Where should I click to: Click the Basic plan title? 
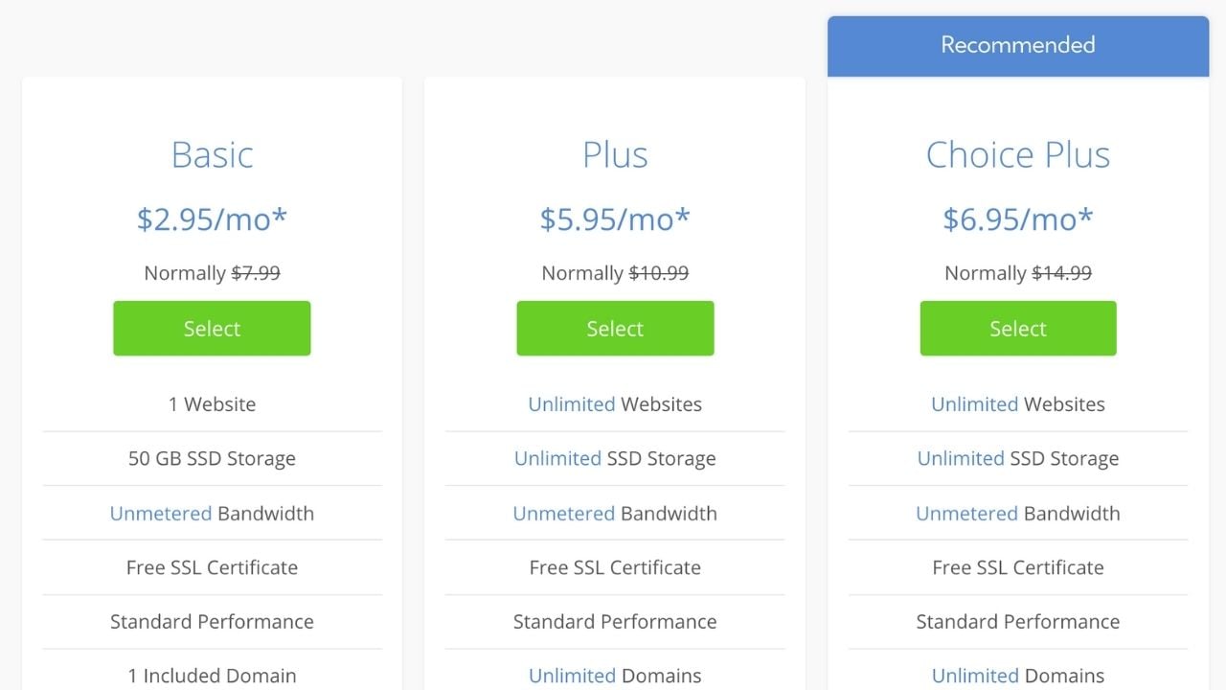[x=212, y=154]
